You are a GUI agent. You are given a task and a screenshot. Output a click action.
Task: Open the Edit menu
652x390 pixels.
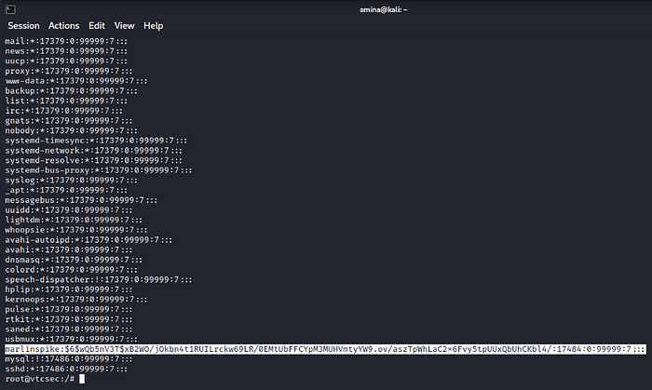97,26
